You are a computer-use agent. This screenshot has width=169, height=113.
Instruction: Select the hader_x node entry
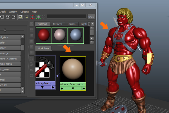point(10,53)
